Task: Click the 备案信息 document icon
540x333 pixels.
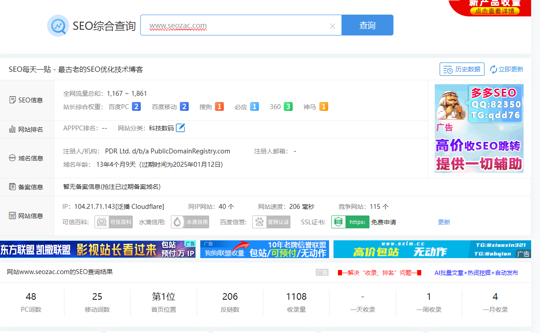Action: [x=12, y=187]
